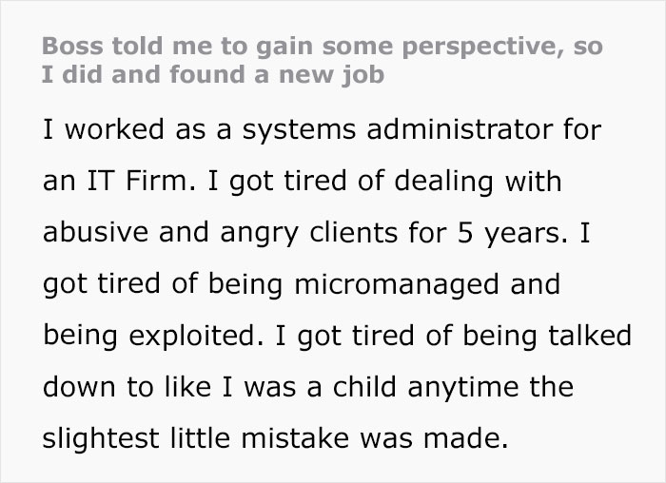Click the word 'exploited'
Image resolution: width=666 pixels, height=483 pixels.
(x=192, y=337)
